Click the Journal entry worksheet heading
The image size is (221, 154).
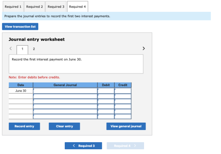pyautogui.click(x=37, y=39)
